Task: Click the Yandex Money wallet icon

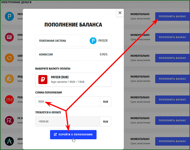Action: [x=9, y=79]
